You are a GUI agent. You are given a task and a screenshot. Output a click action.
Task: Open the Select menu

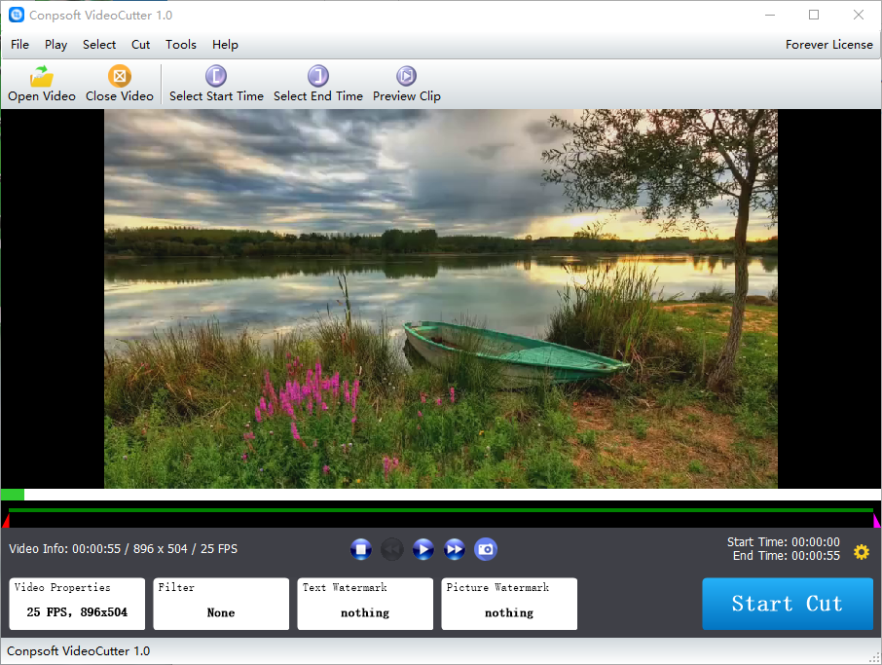tap(99, 45)
